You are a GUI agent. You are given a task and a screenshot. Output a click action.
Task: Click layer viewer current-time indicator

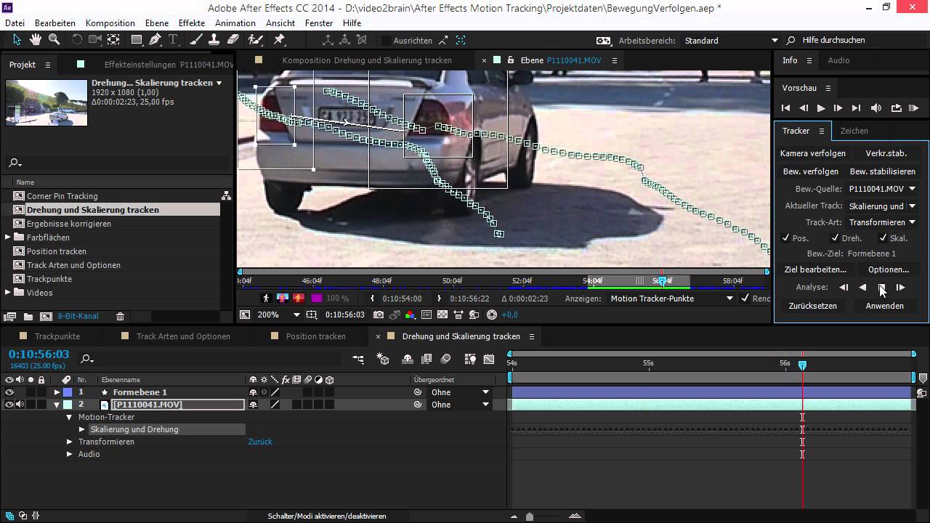[661, 280]
